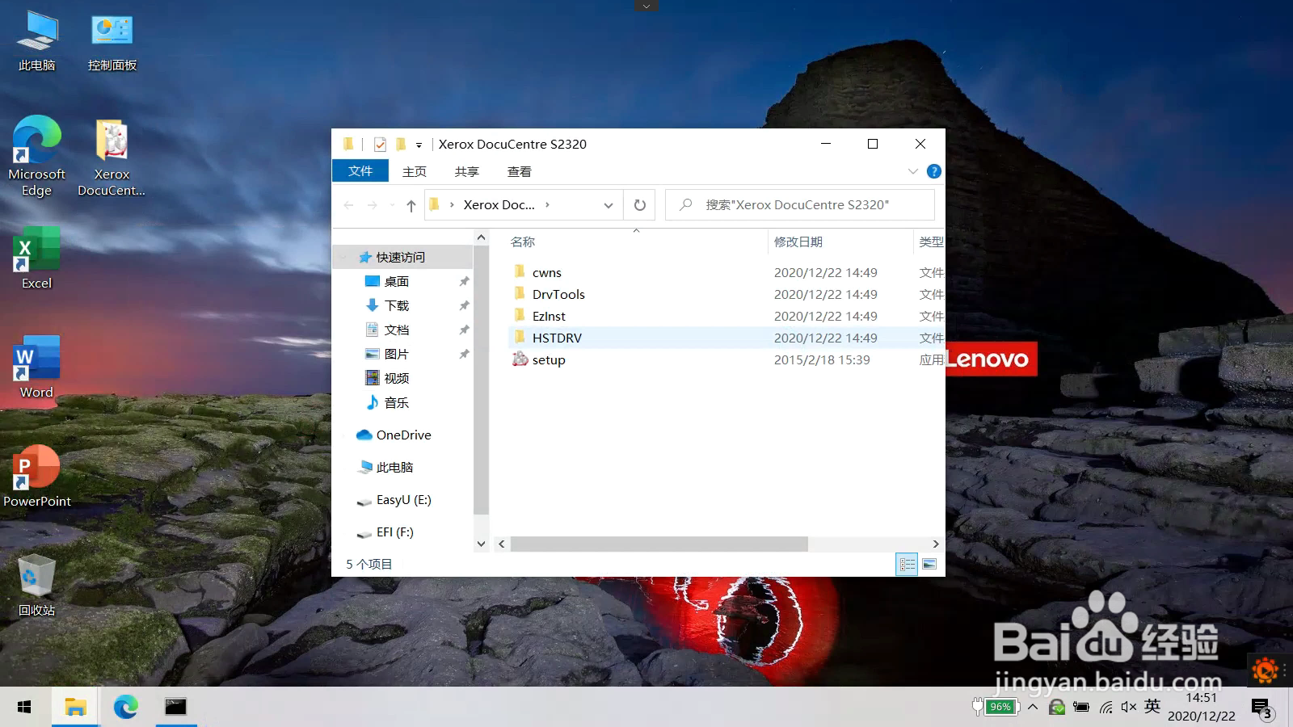Select the DrvTools folder

click(558, 295)
